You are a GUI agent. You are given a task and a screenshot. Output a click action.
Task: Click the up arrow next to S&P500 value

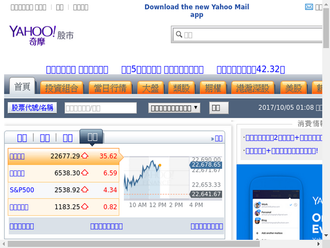[85, 190]
